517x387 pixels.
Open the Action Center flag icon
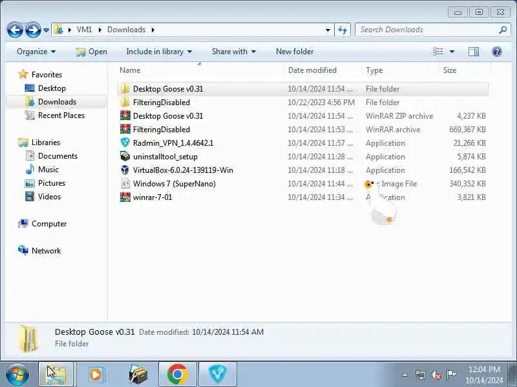[x=451, y=374]
